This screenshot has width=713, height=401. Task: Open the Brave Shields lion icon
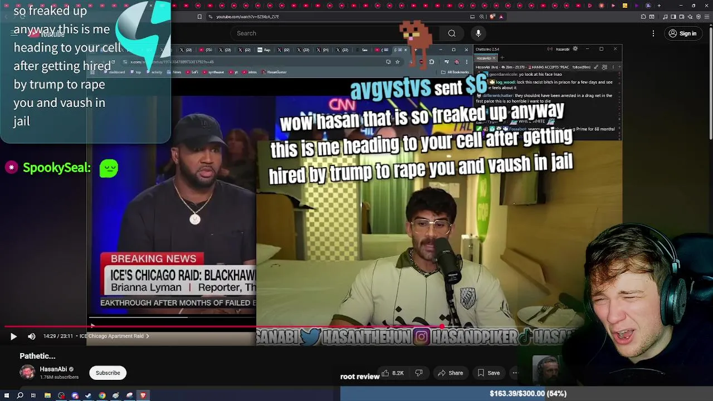click(x=492, y=17)
